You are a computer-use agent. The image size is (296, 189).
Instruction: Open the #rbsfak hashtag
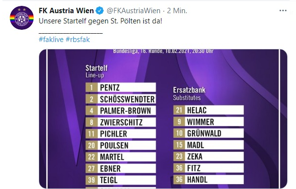(78, 40)
